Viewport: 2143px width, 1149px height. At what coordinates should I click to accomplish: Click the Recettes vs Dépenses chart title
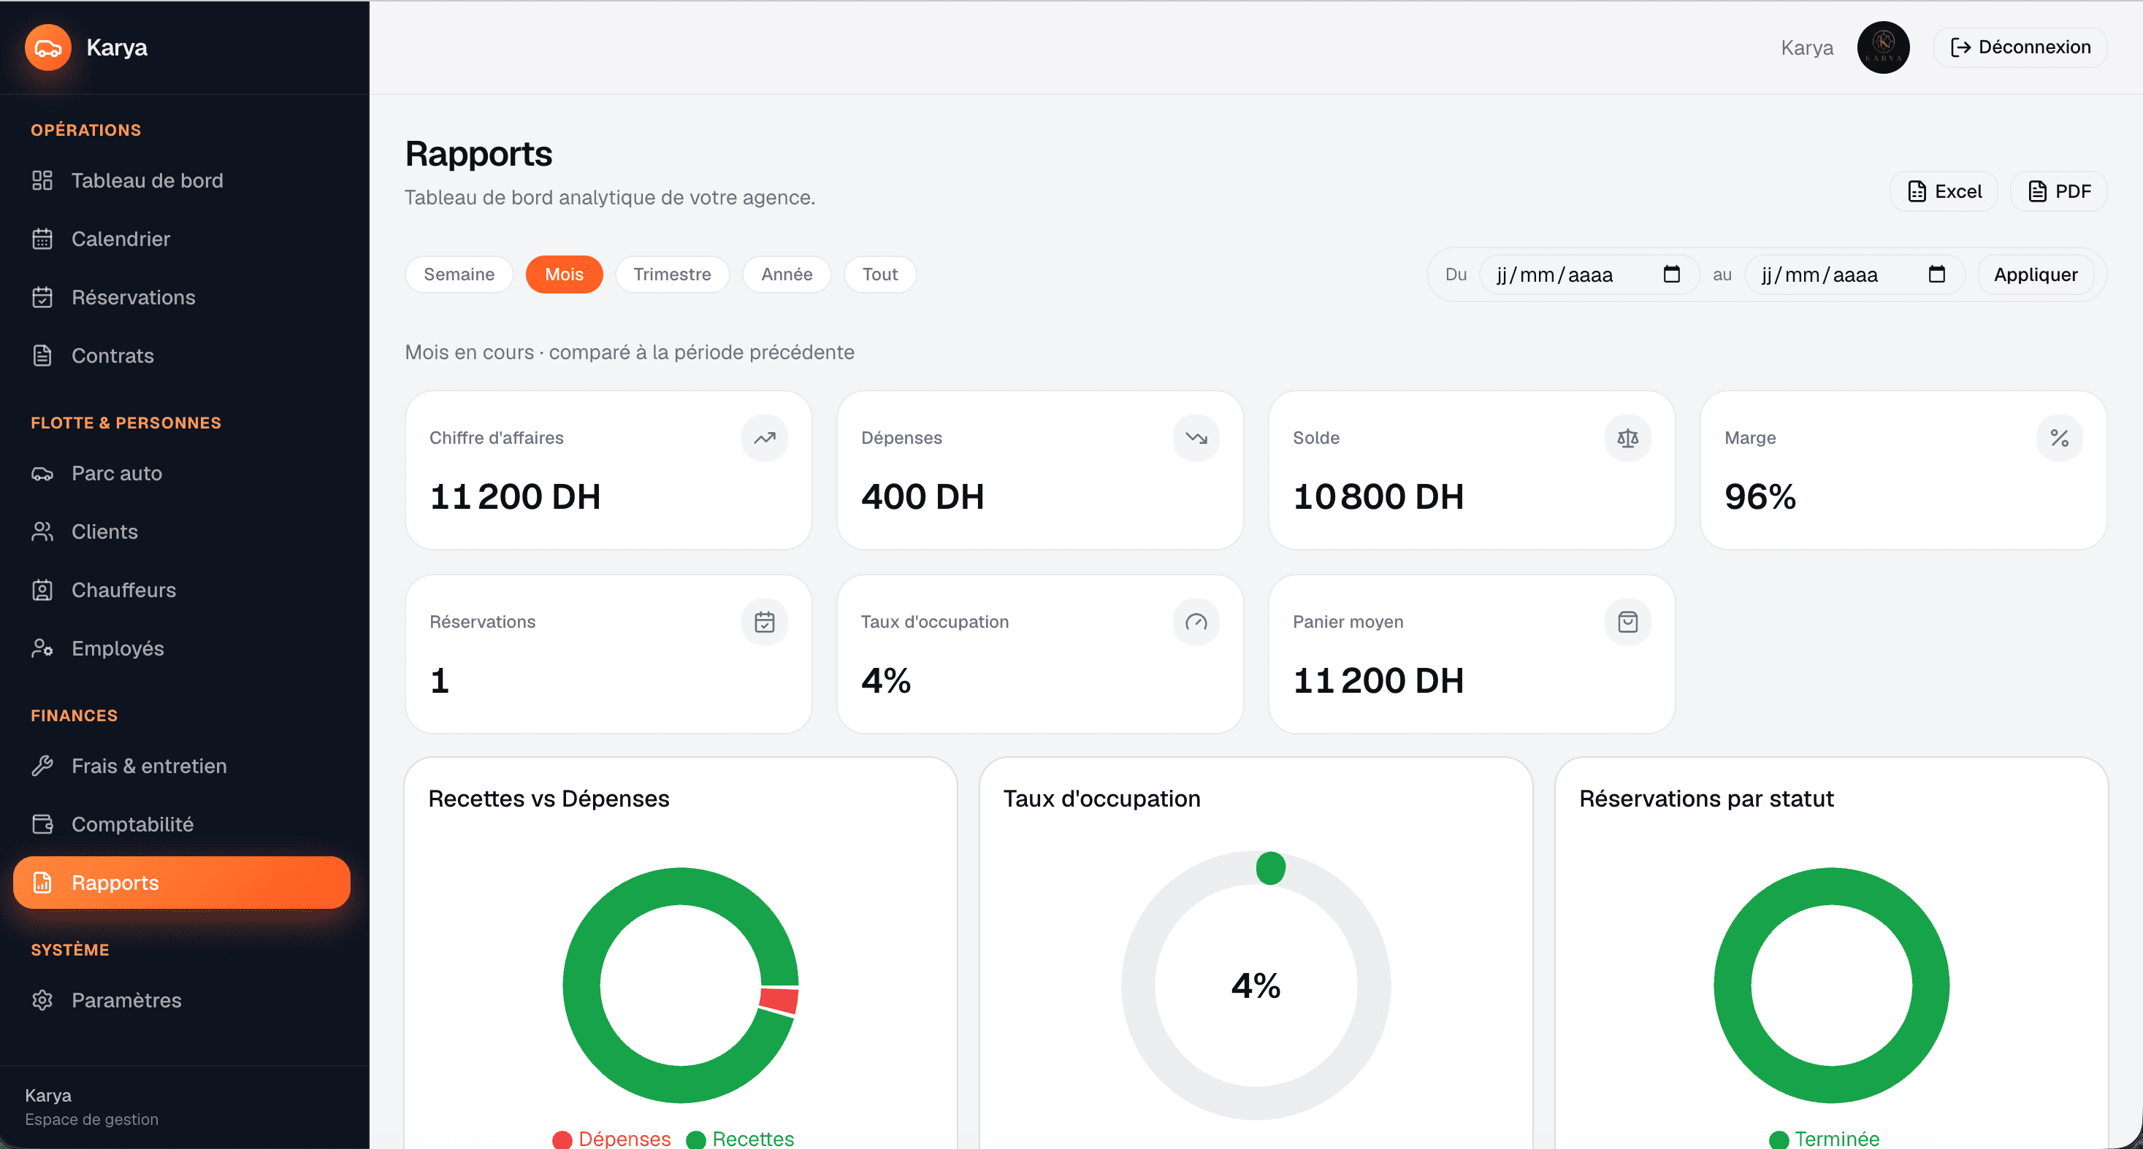pyautogui.click(x=549, y=798)
